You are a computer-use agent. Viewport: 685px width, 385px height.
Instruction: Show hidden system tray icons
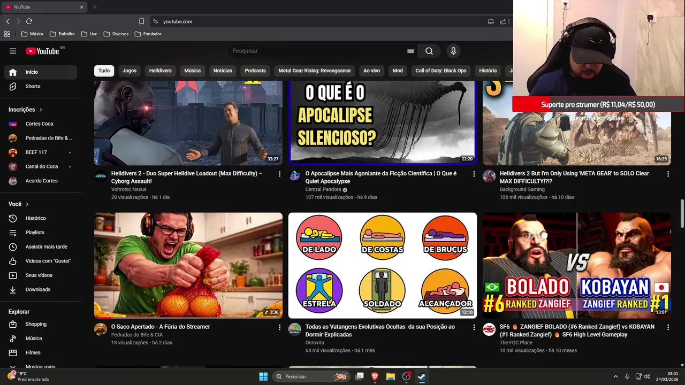pyautogui.click(x=615, y=376)
